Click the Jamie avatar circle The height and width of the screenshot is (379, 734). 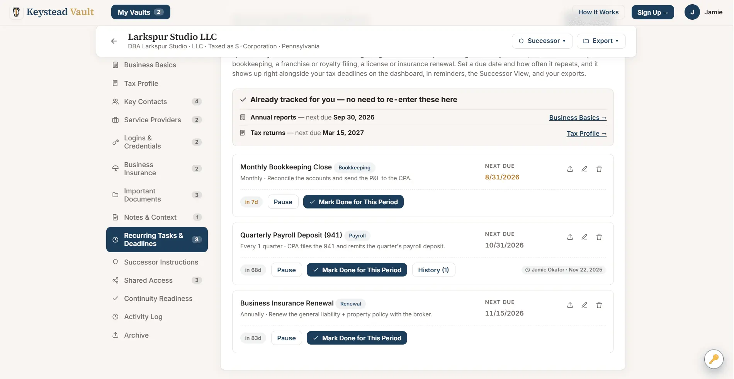click(692, 12)
